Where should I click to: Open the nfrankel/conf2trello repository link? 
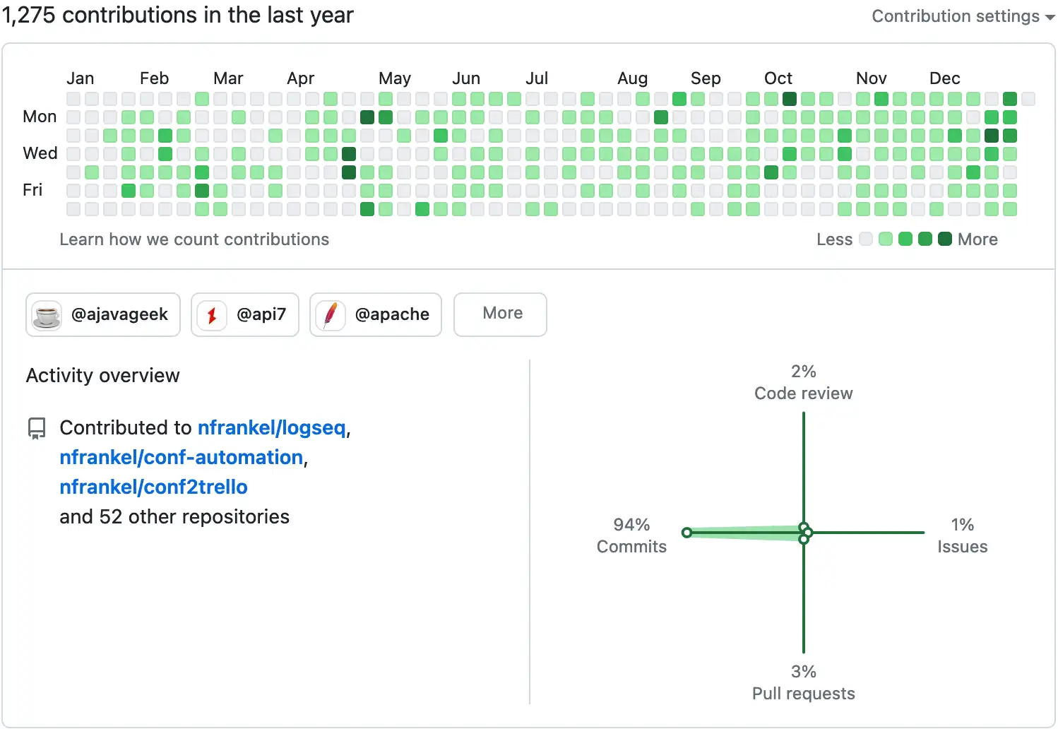(153, 487)
